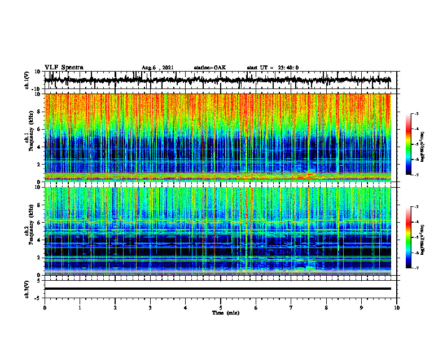Click the ch.2 color scale bar
447x345 pixels.
coord(408,237)
